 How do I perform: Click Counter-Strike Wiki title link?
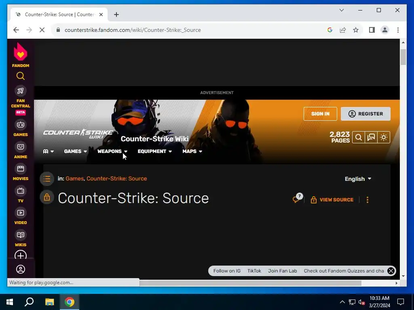coord(155,139)
